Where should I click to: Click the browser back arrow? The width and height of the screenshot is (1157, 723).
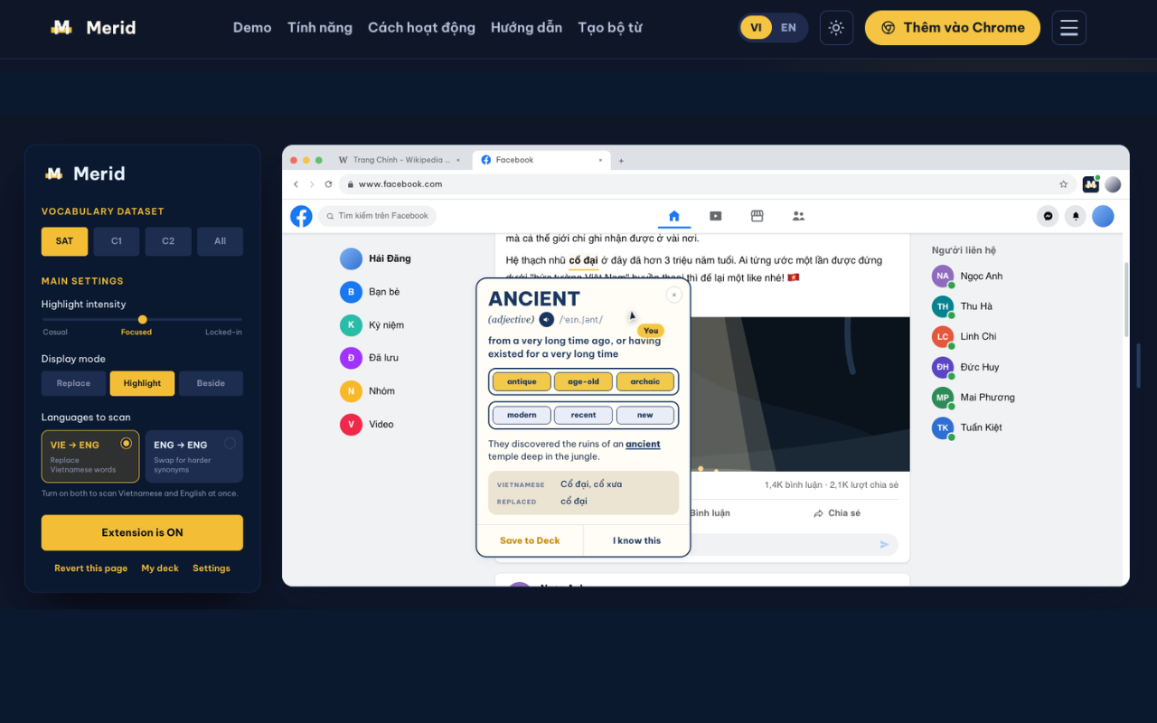[296, 184]
